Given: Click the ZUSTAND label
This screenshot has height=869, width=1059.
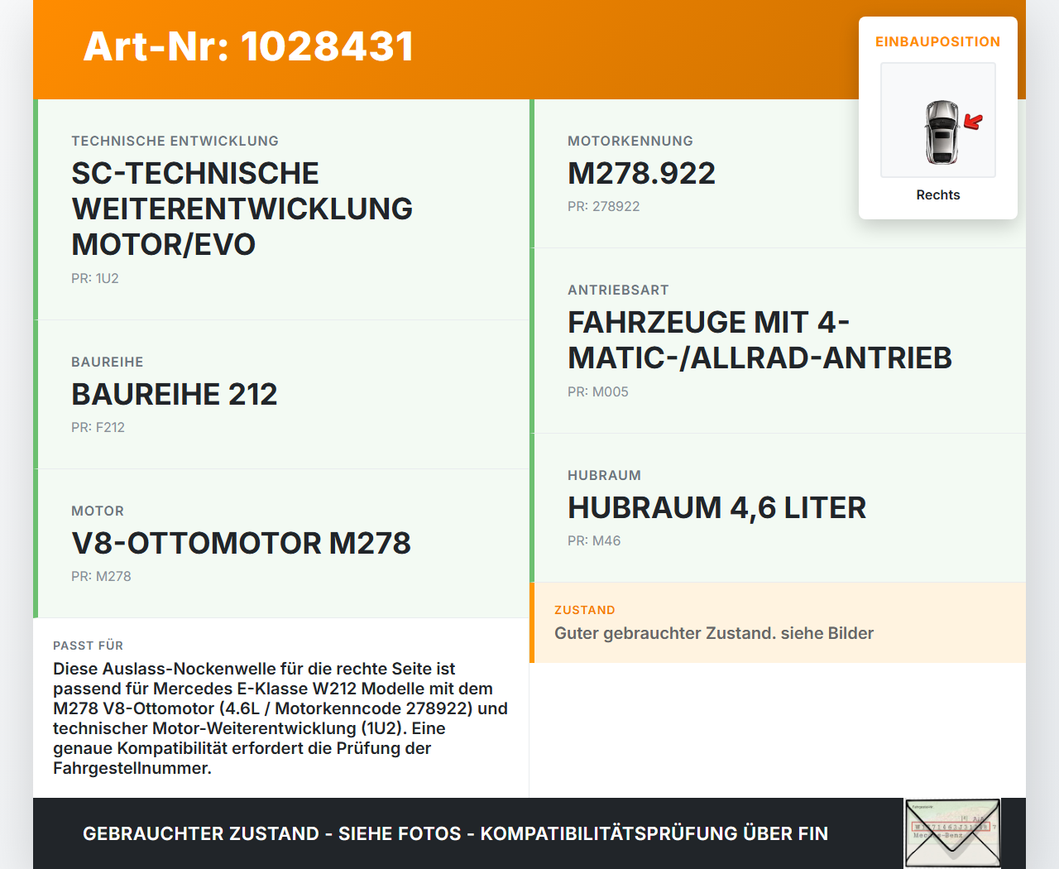Looking at the screenshot, I should [x=585, y=610].
